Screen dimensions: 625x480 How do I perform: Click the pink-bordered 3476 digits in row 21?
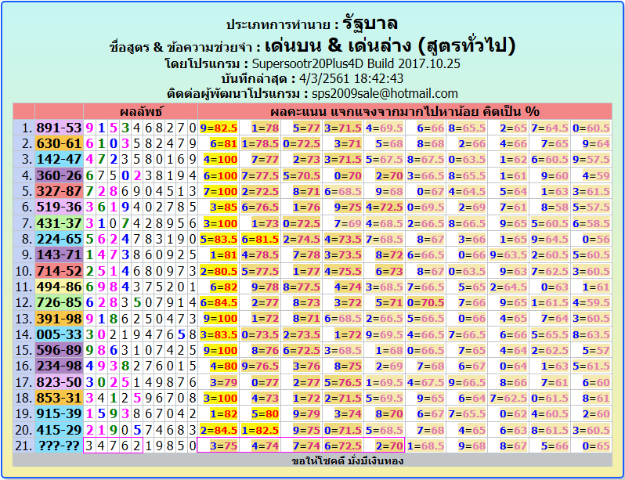tap(114, 446)
